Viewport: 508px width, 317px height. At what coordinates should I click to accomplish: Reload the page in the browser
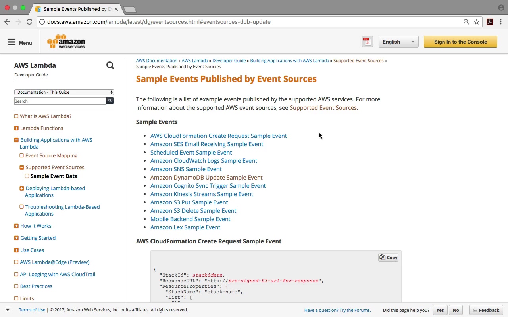click(29, 22)
